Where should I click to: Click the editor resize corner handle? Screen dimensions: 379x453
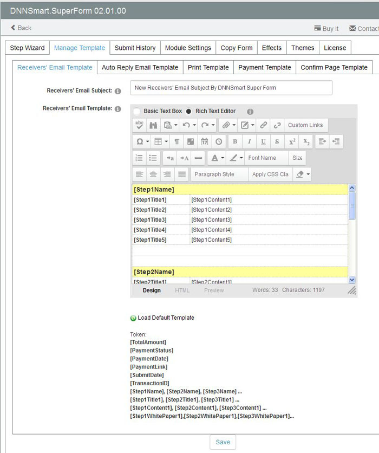[x=352, y=290]
